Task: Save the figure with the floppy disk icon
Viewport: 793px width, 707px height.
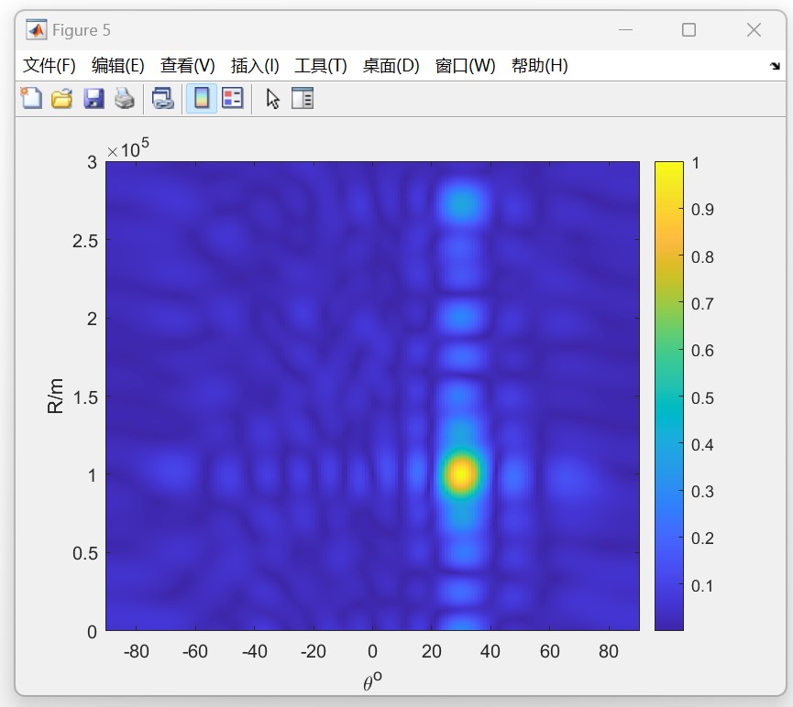Action: point(94,98)
